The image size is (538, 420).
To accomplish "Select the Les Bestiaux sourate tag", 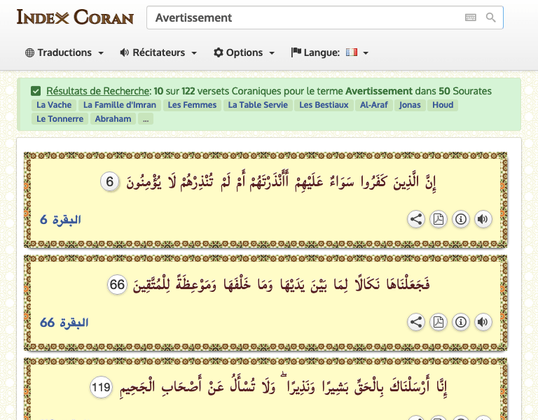I will tap(324, 105).
